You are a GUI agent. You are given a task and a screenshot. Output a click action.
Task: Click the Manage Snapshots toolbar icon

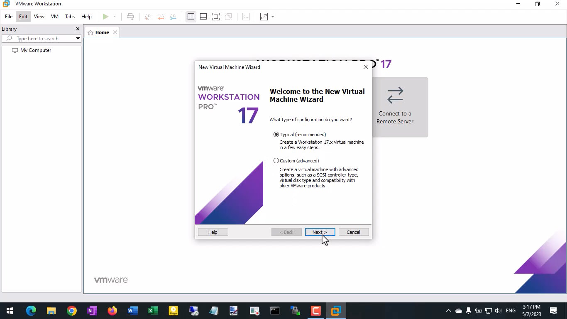pos(173,17)
